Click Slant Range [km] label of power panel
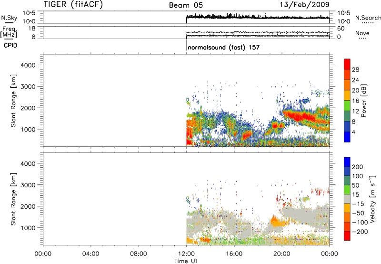Viewport: 381px width, 264px height. coord(13,101)
